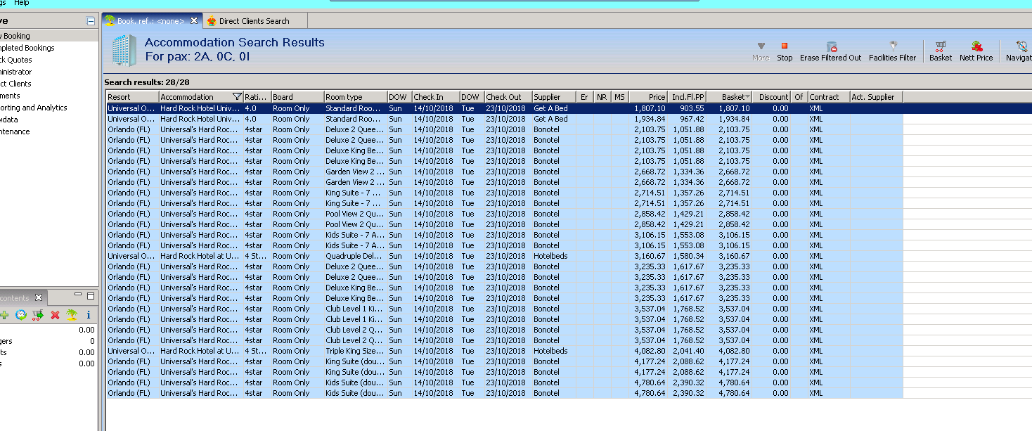
Task: Maximize the basket contents panel
Action: point(91,297)
